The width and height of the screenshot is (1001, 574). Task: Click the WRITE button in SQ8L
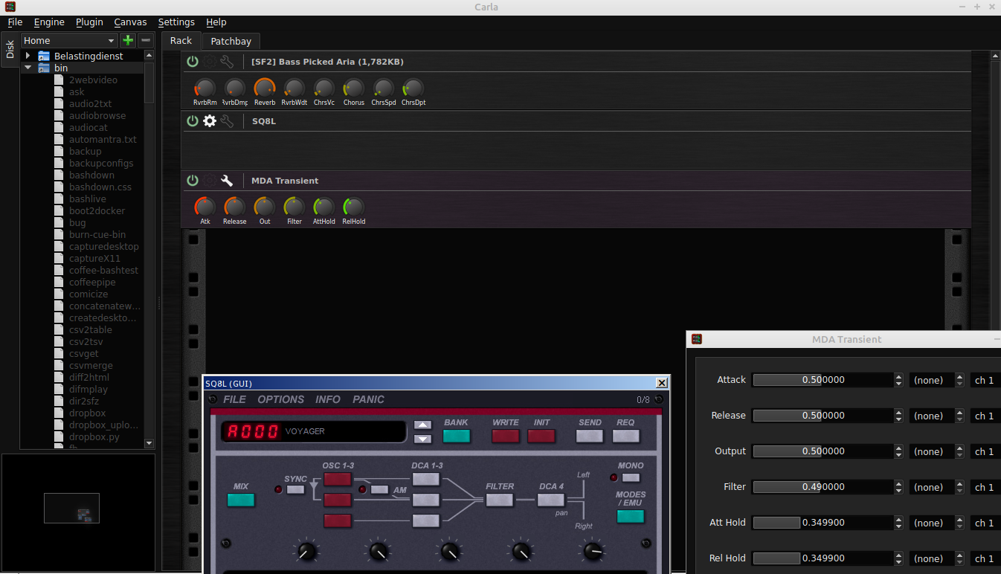click(x=506, y=436)
